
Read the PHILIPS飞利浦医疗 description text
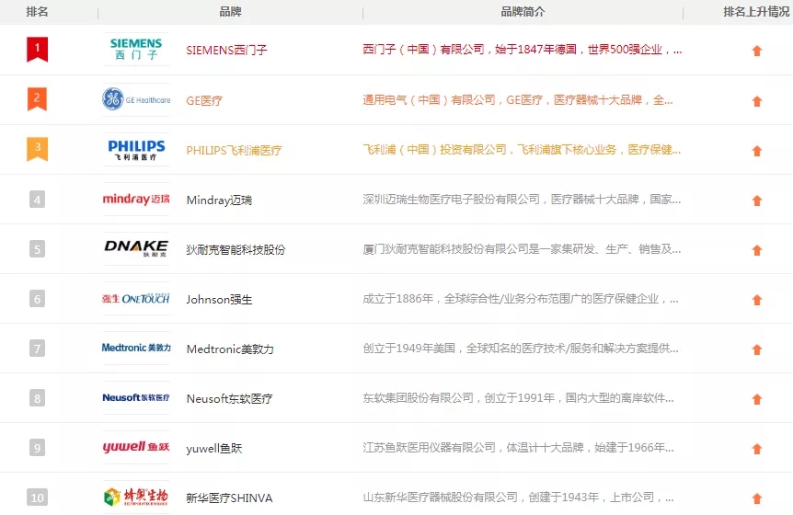point(522,150)
